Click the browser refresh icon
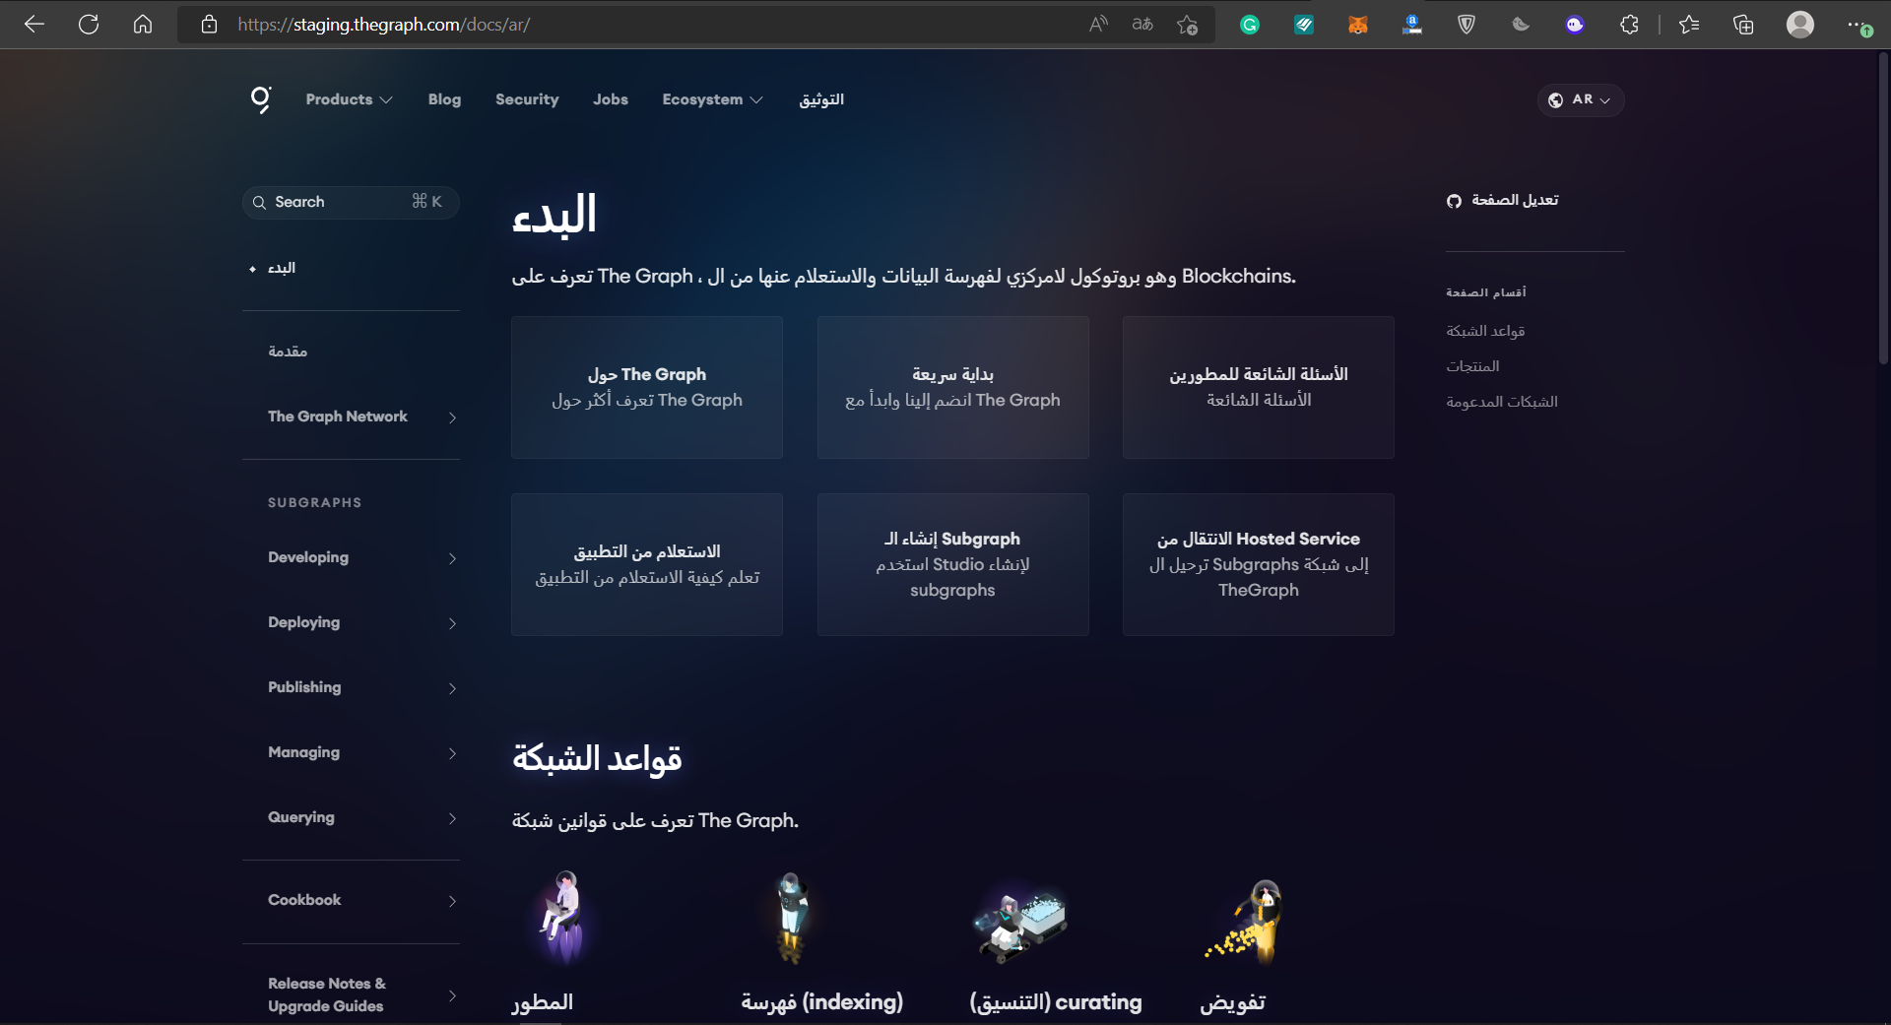The width and height of the screenshot is (1891, 1025). [89, 25]
